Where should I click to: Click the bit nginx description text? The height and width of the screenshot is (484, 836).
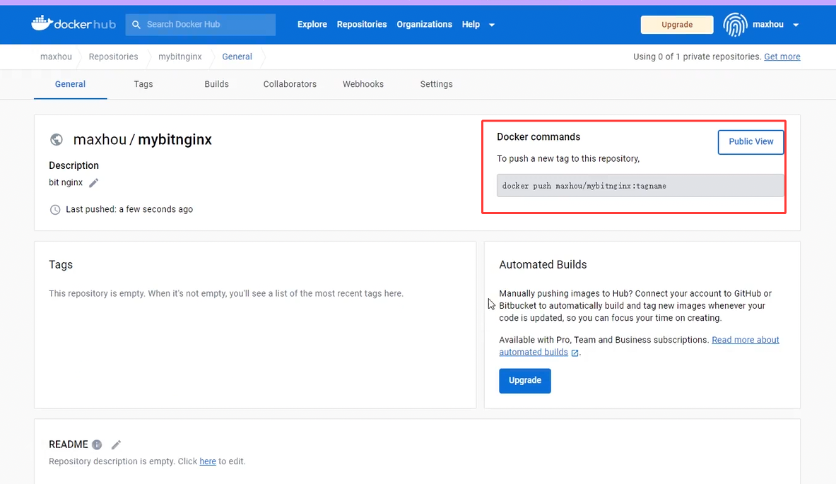click(x=66, y=182)
